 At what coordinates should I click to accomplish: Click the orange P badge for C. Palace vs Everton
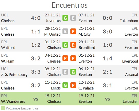click(x=73, y=85)
